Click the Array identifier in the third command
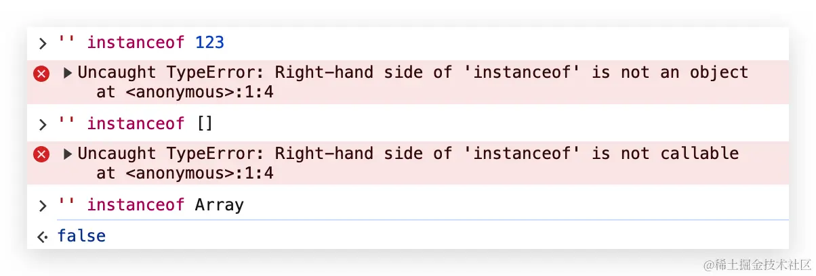The height and width of the screenshot is (276, 816). pos(219,205)
